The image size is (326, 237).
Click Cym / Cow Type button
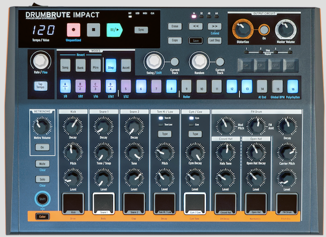pyautogui.click(x=195, y=134)
